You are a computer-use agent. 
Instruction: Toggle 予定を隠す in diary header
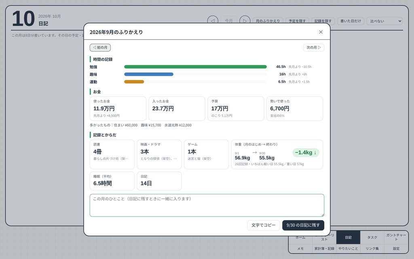coord(297,21)
